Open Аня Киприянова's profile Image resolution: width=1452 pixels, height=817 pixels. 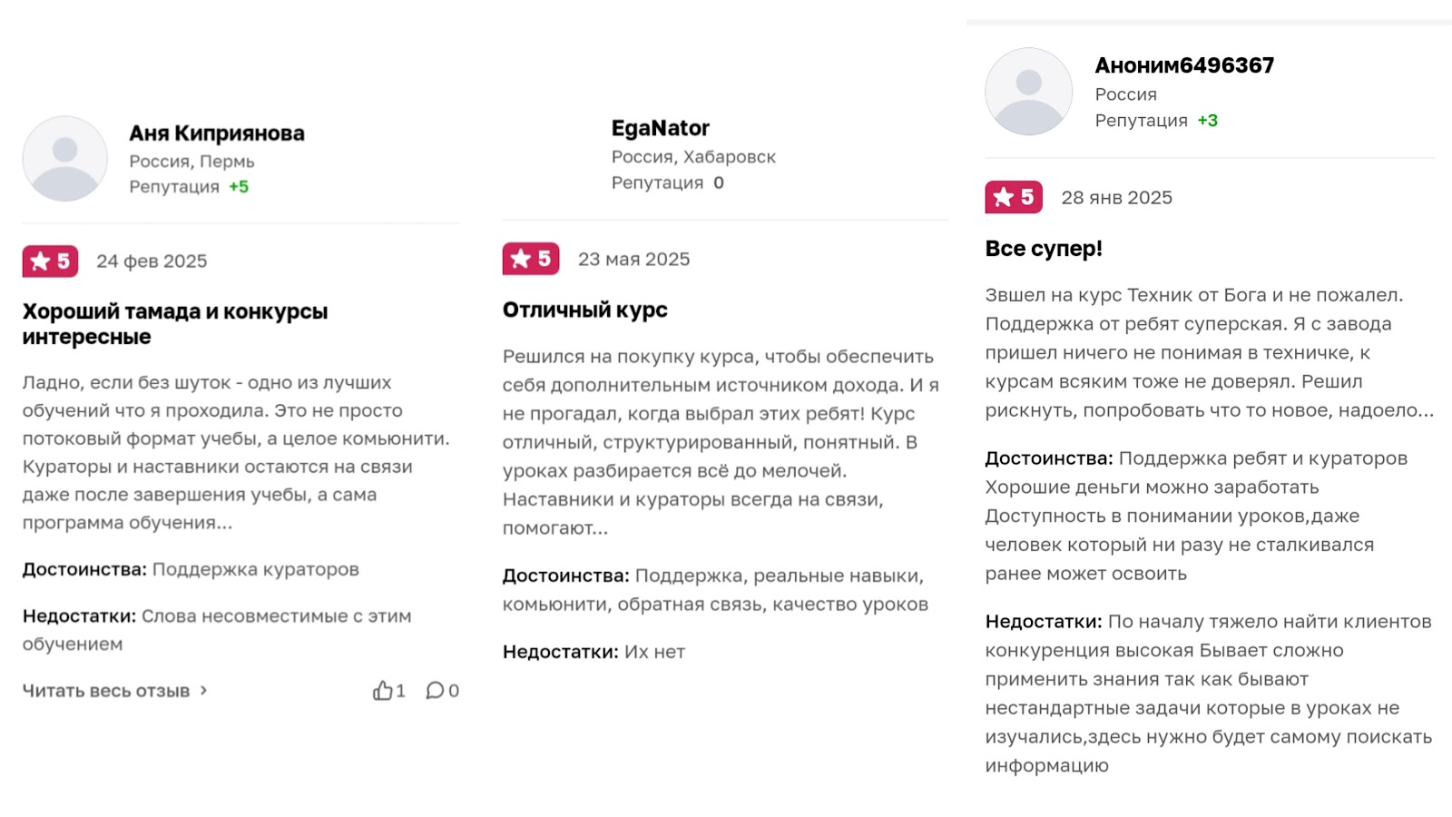(x=218, y=133)
